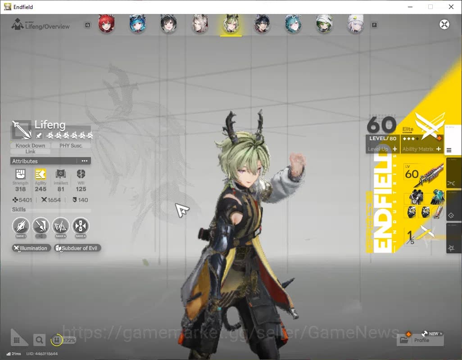Open the grid main menu icon
Image resolution: width=462 pixels, height=360 pixels.
(x=17, y=340)
